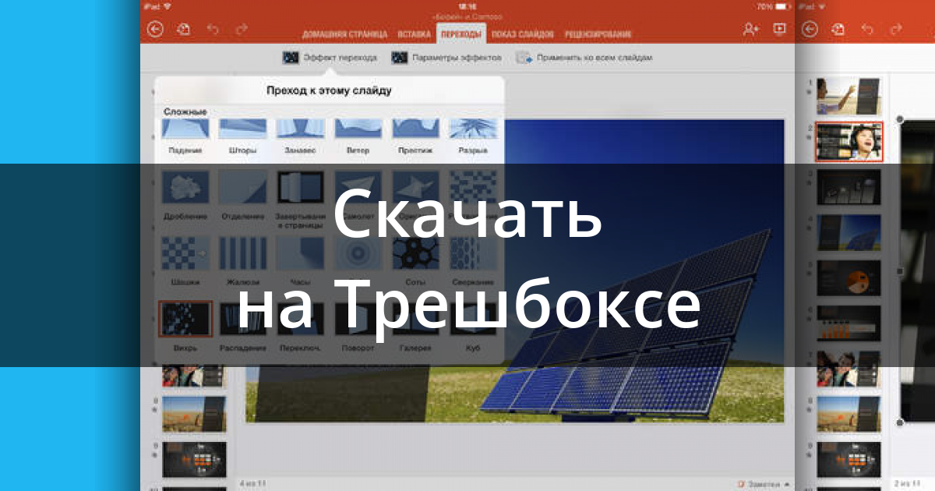Switch to the ВСТАВКА tab
935x491 pixels.
pyautogui.click(x=414, y=34)
